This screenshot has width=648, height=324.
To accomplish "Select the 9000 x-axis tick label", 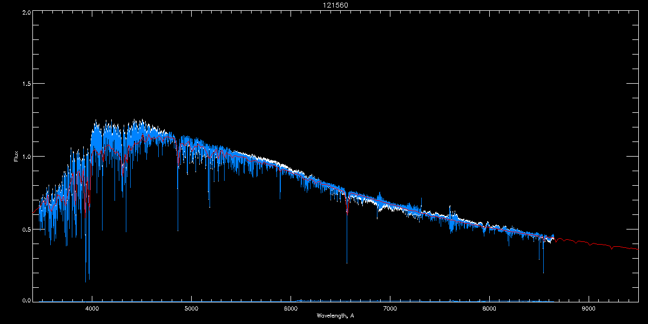I will [x=589, y=309].
